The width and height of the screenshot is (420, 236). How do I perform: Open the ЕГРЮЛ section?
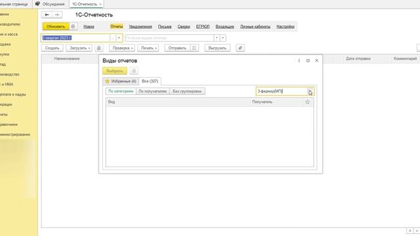pos(203,26)
